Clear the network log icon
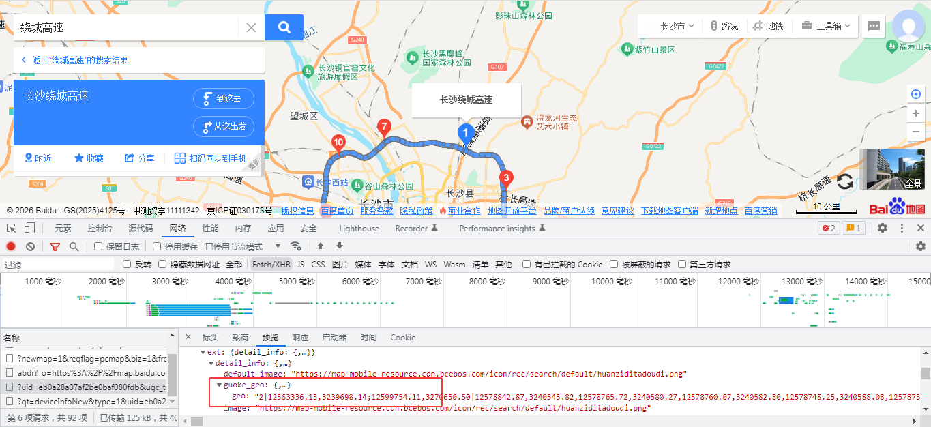This screenshot has width=931, height=427. click(30, 246)
